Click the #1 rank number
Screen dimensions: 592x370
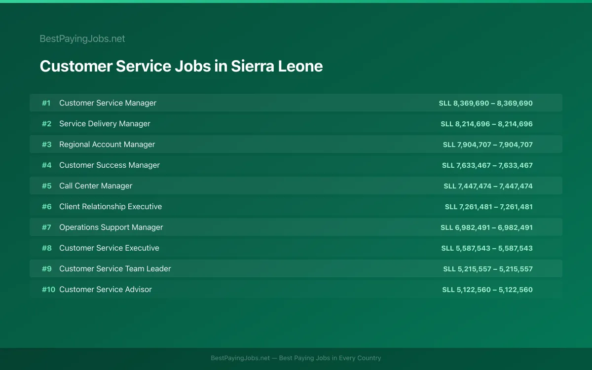tap(46, 103)
